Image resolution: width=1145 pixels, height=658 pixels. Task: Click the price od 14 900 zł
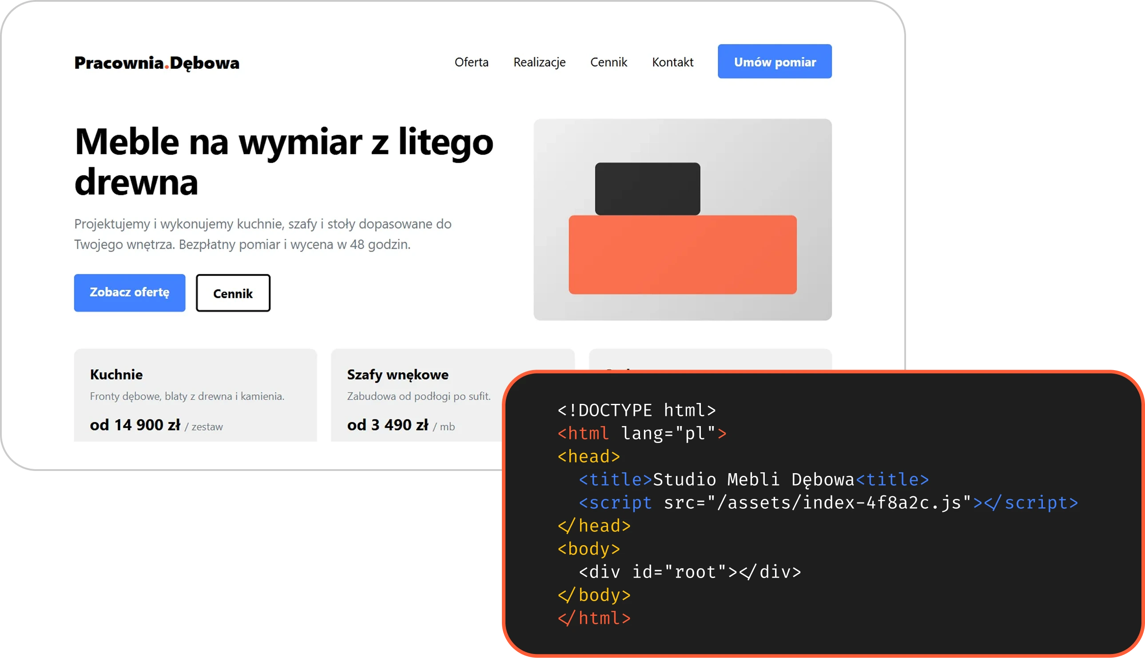point(135,425)
